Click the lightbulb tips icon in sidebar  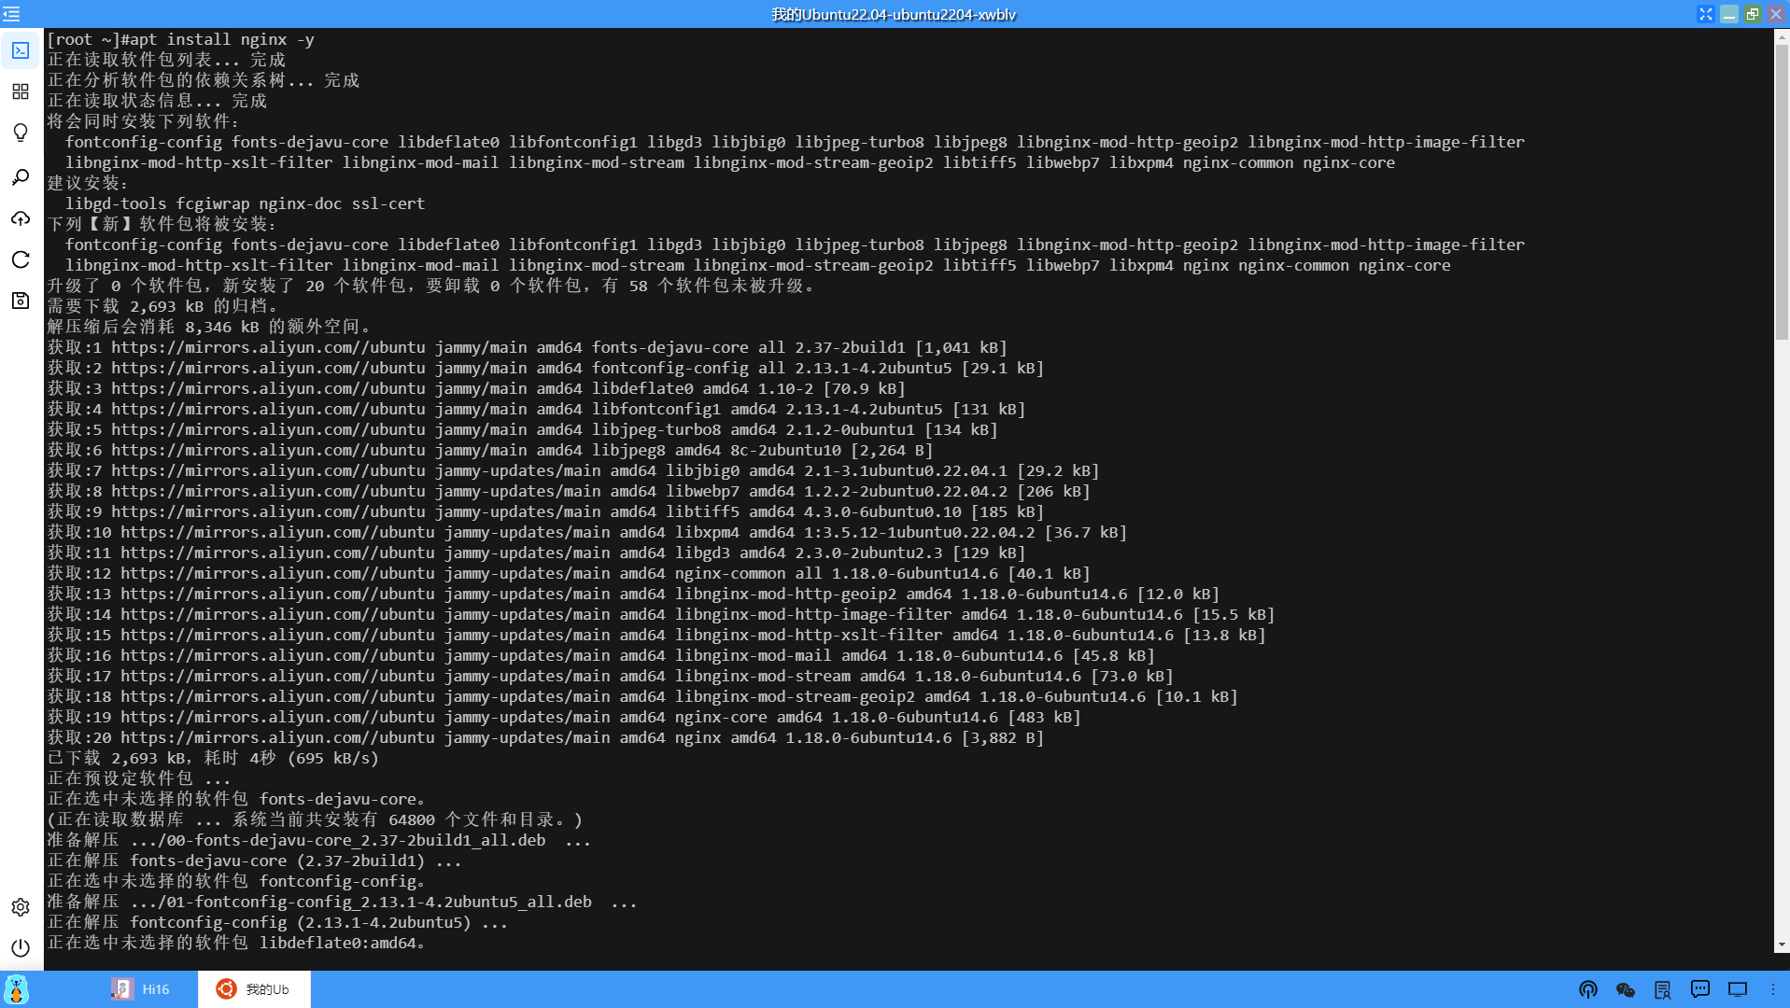click(x=21, y=133)
